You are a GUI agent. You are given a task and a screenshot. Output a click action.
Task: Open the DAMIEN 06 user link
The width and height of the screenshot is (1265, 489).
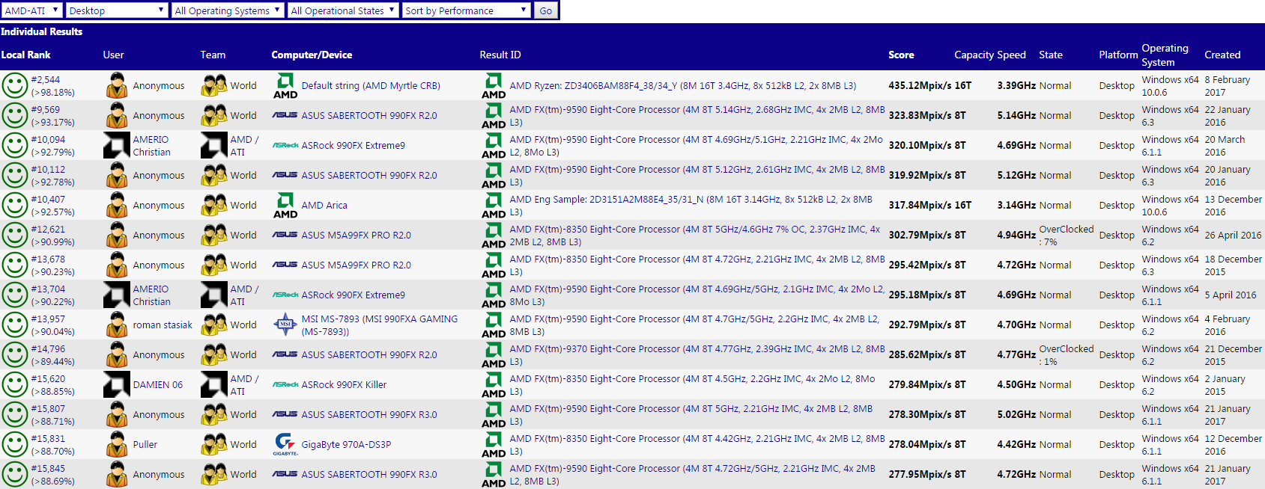click(x=158, y=384)
